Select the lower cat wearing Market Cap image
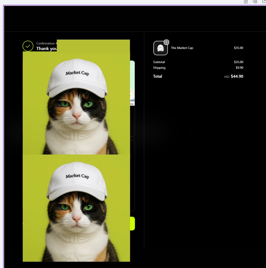This screenshot has width=266, height=268. (x=76, y=208)
